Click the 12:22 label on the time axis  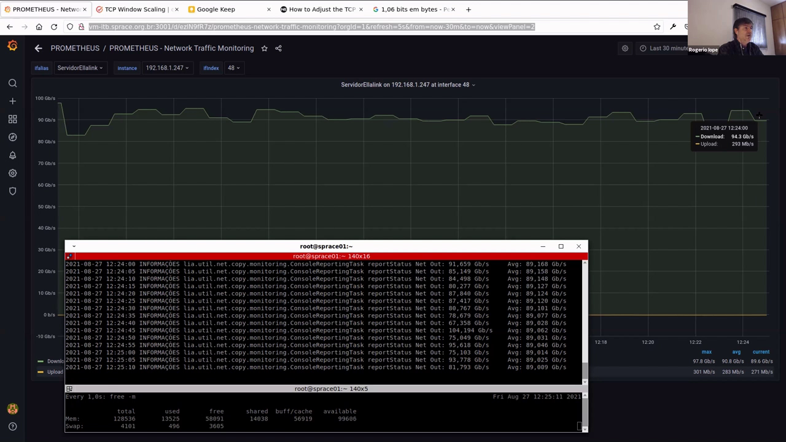[695, 342]
